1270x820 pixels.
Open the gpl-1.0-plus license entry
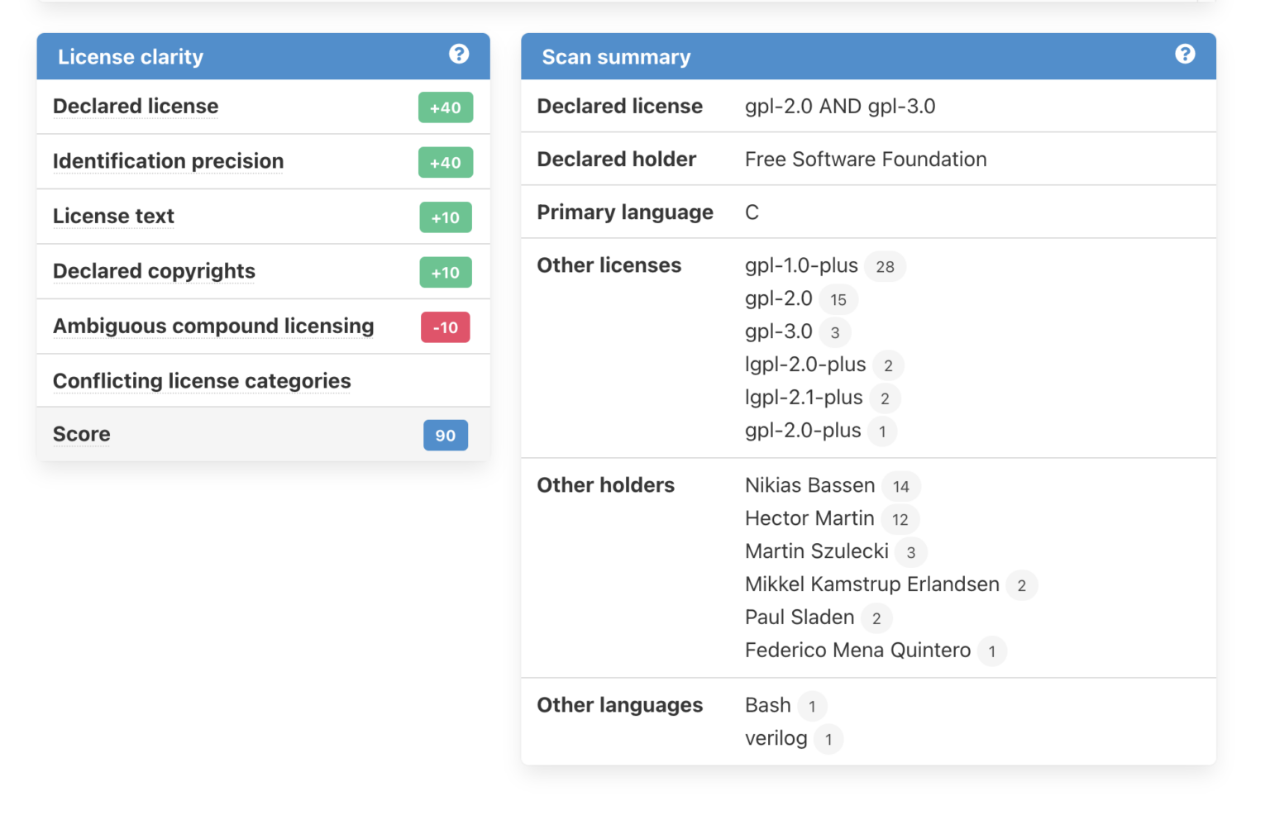800,266
